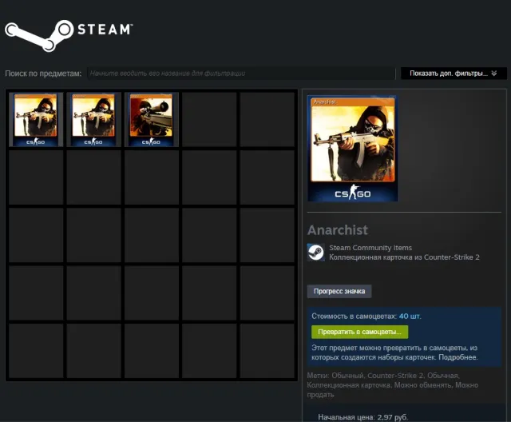Image resolution: width=511 pixels, height=422 pixels.
Task: Click Steam Community Items text
Action: (370, 248)
